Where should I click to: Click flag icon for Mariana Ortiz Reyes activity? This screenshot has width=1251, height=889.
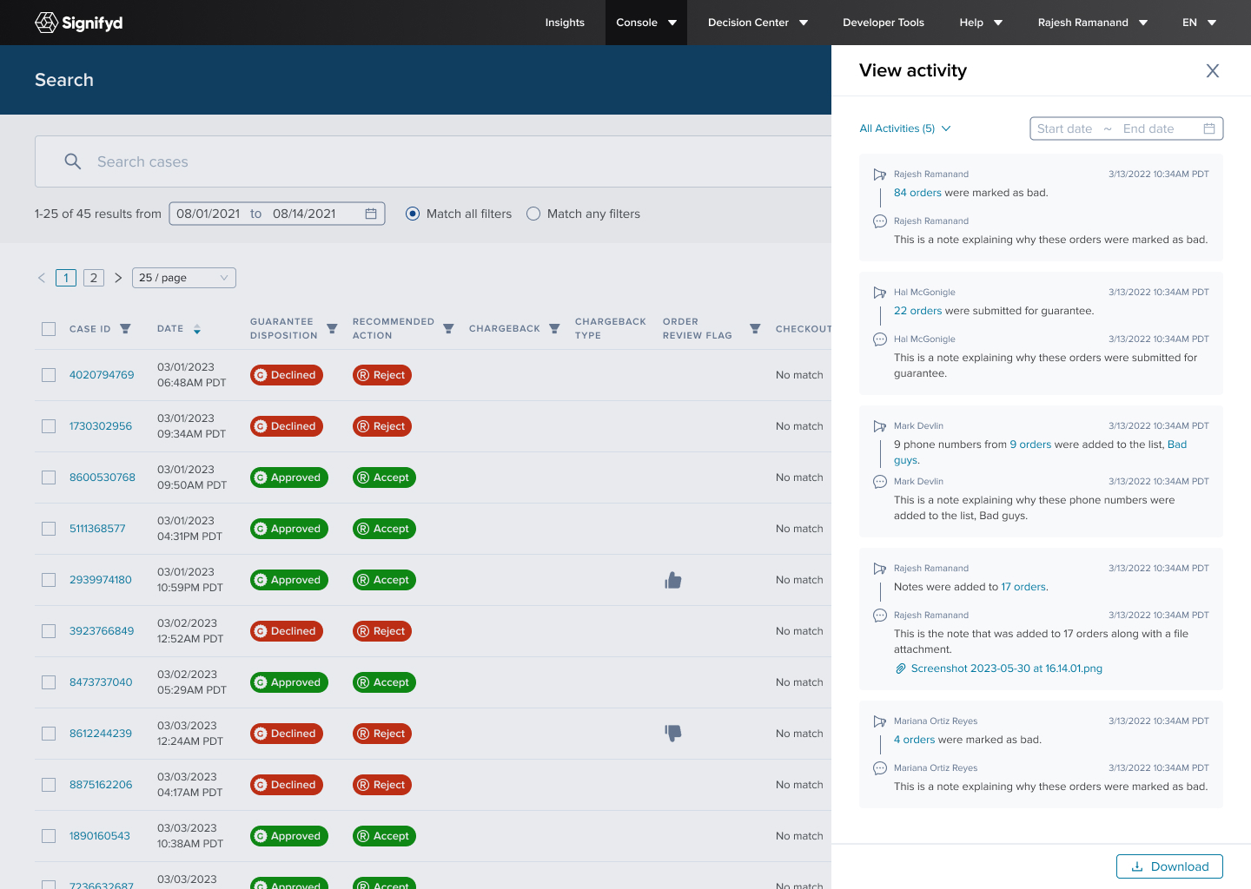coord(880,721)
